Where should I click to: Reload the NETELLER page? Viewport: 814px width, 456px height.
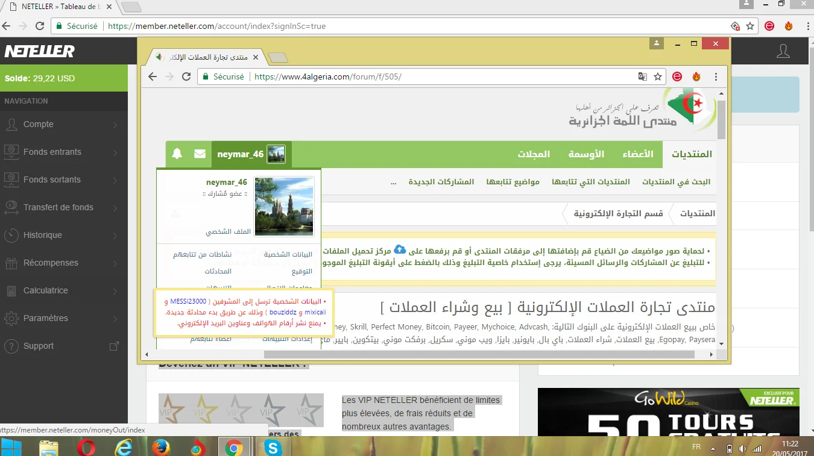[40, 26]
